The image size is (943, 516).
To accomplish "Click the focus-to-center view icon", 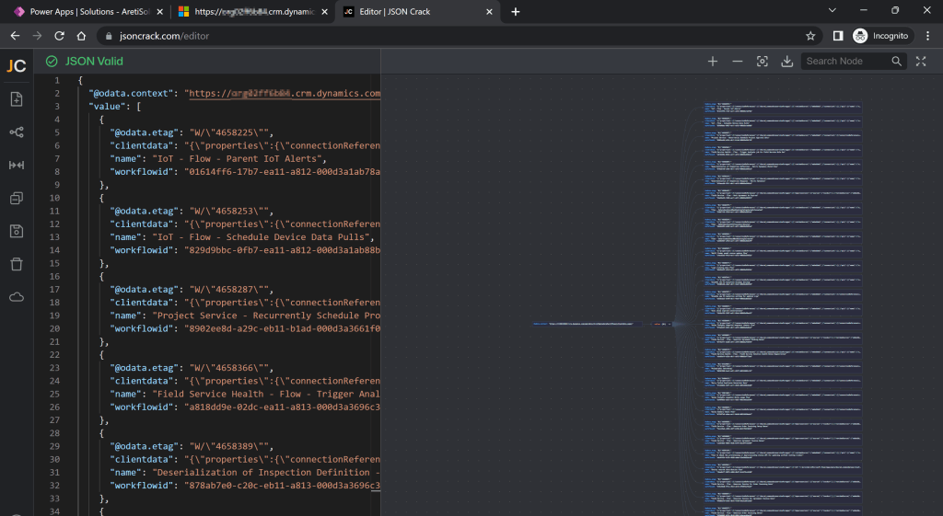I will (x=763, y=62).
